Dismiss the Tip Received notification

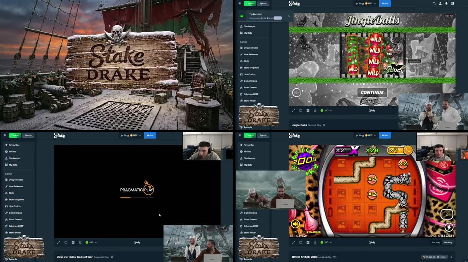(289, 16)
